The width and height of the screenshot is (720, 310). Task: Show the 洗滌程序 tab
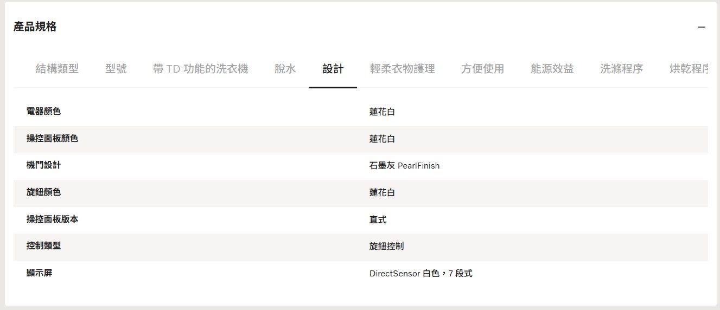[622, 69]
